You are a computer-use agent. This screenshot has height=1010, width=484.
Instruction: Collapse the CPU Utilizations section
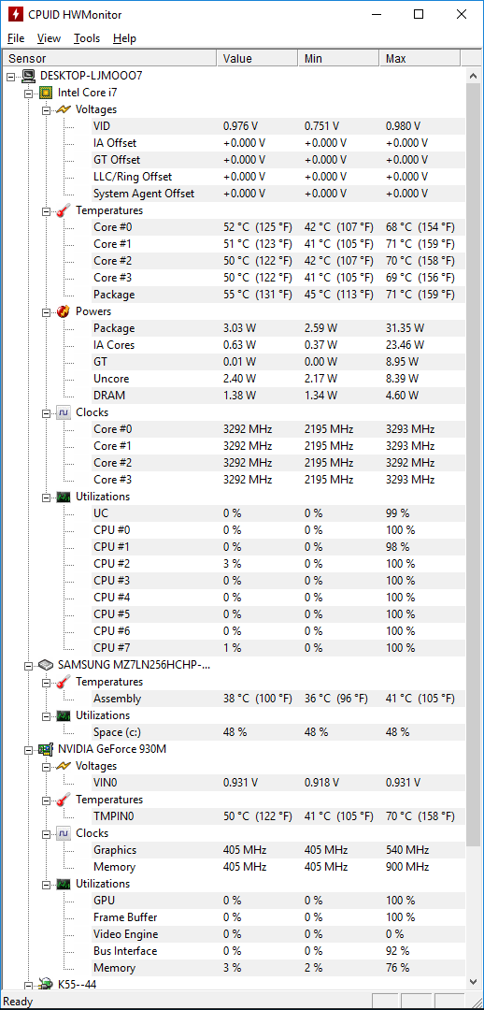46,498
